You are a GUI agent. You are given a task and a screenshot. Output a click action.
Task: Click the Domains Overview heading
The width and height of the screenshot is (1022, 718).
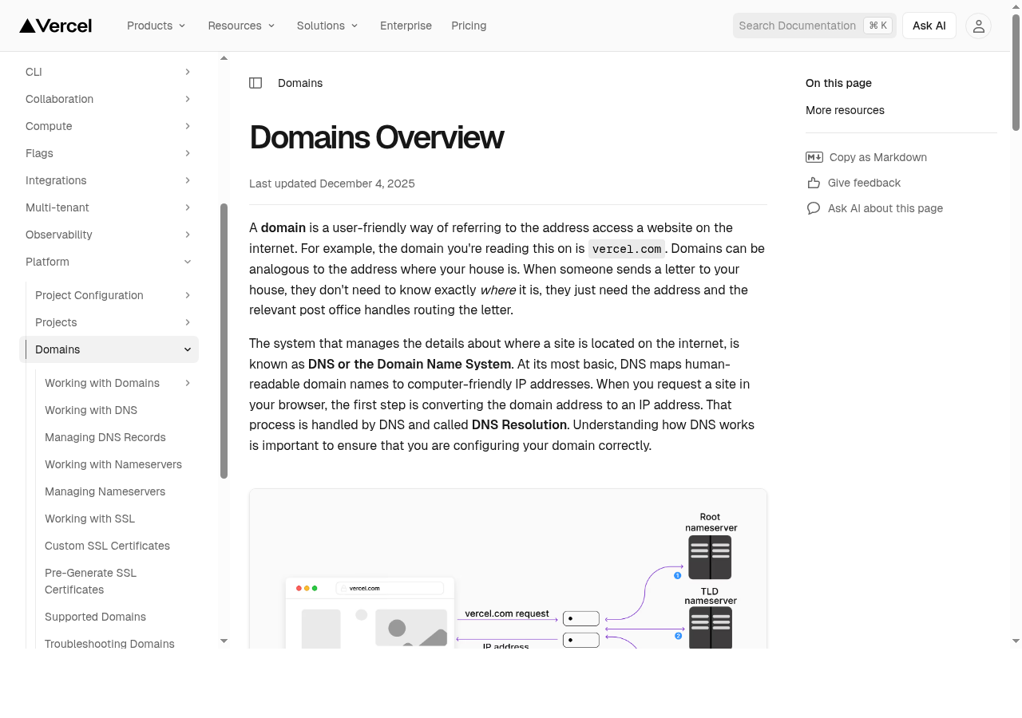376,137
